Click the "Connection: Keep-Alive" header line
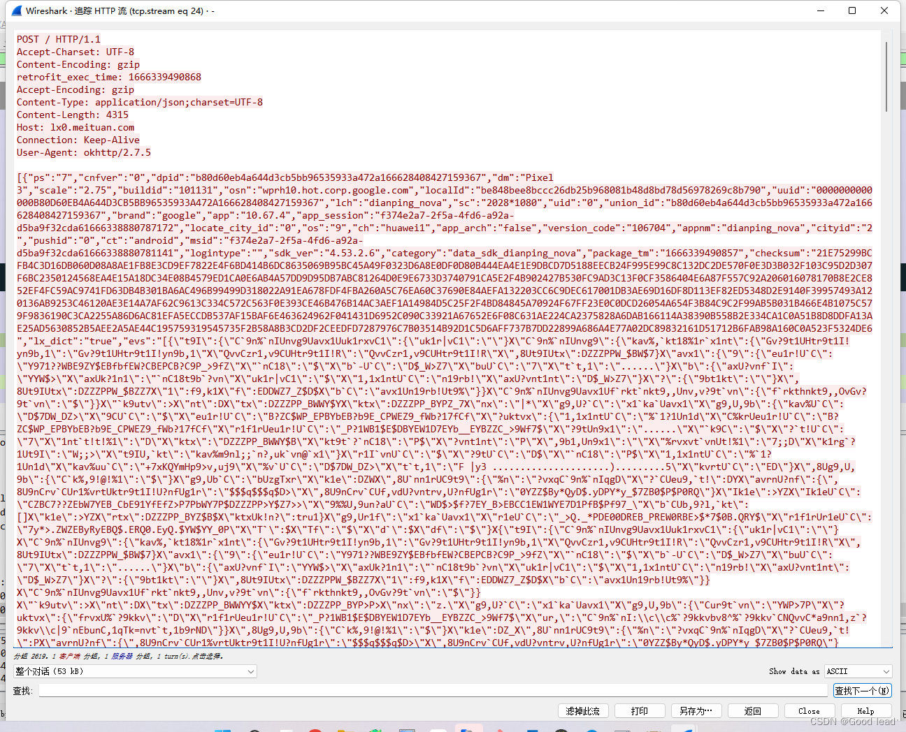Screen dimensions: 906x732 coord(78,140)
